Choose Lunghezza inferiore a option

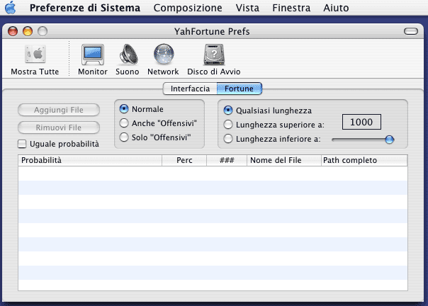[x=228, y=139]
